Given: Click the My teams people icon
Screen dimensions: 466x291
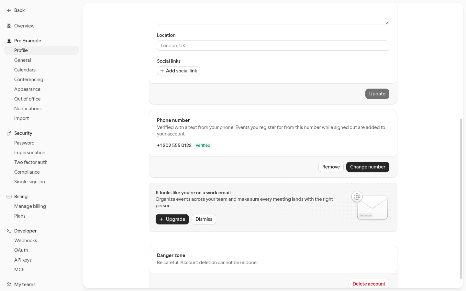Looking at the screenshot, I should tap(9, 285).
